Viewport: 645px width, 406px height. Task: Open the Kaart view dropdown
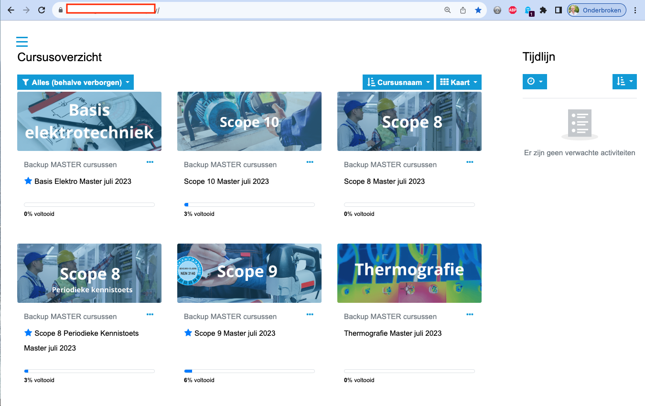tap(459, 82)
